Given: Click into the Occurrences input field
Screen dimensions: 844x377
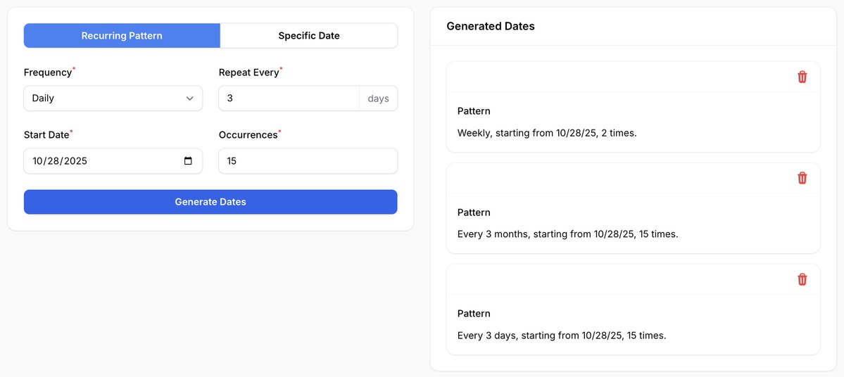Looking at the screenshot, I should 308,161.
